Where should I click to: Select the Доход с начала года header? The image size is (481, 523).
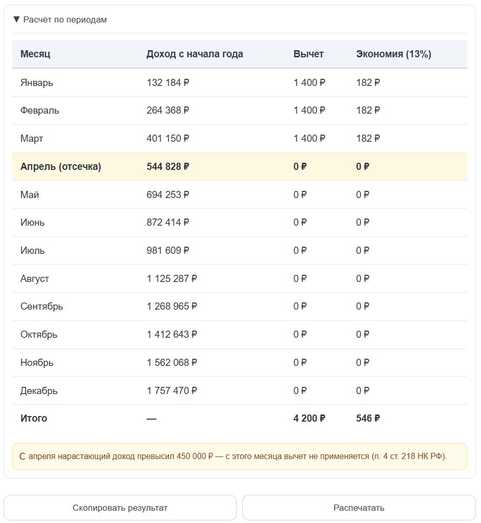click(x=195, y=54)
